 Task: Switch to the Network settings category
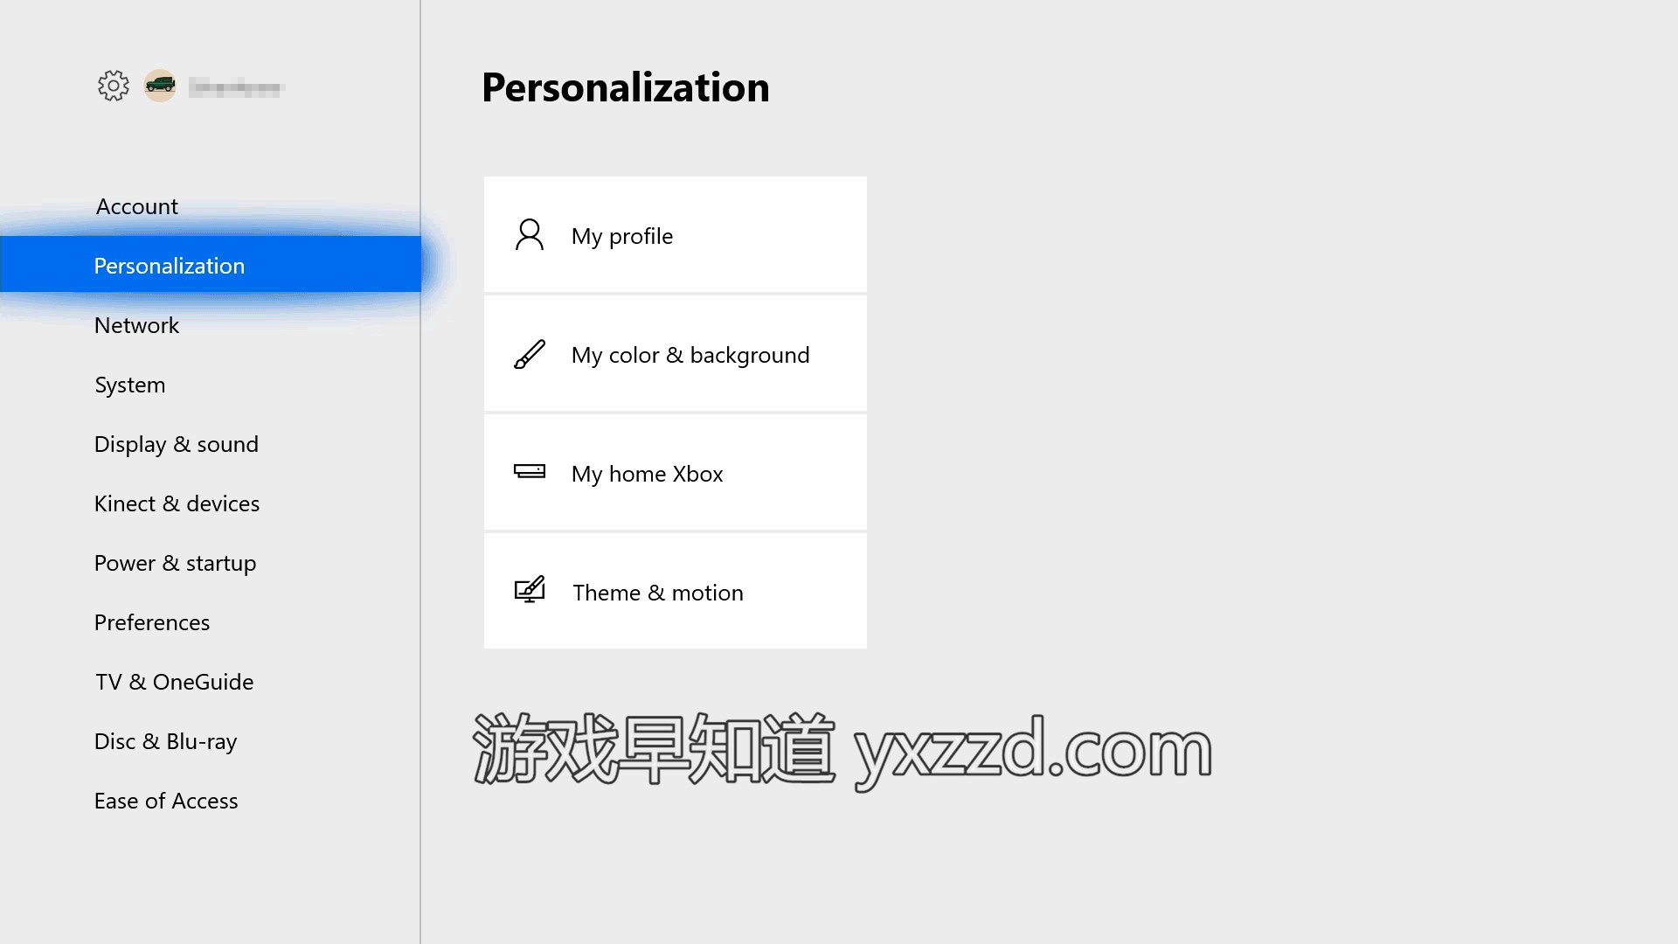tap(136, 325)
